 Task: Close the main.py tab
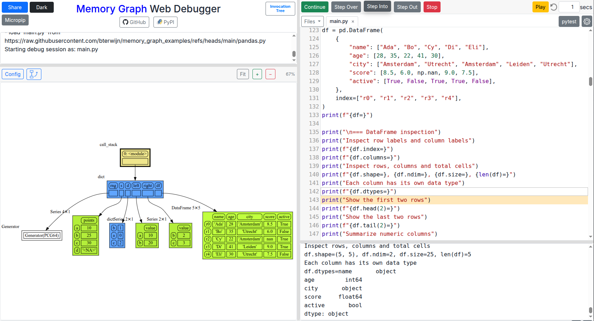point(353,22)
